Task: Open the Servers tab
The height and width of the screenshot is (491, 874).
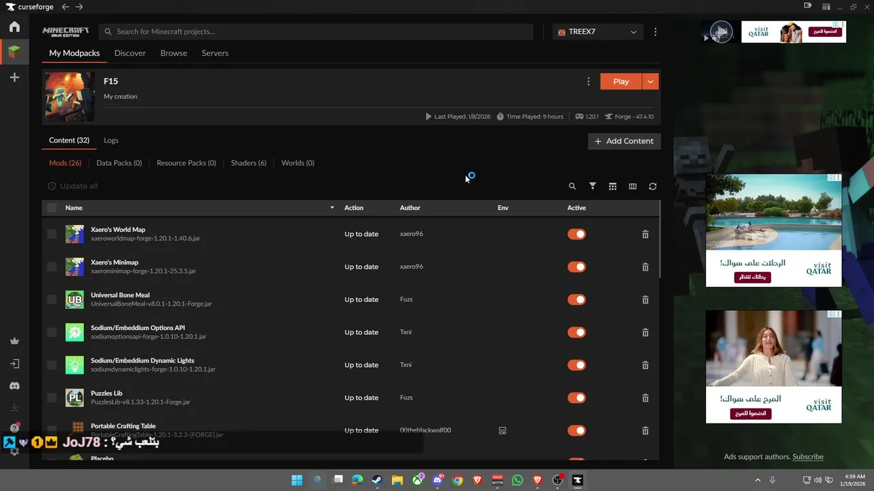Action: [x=215, y=53]
